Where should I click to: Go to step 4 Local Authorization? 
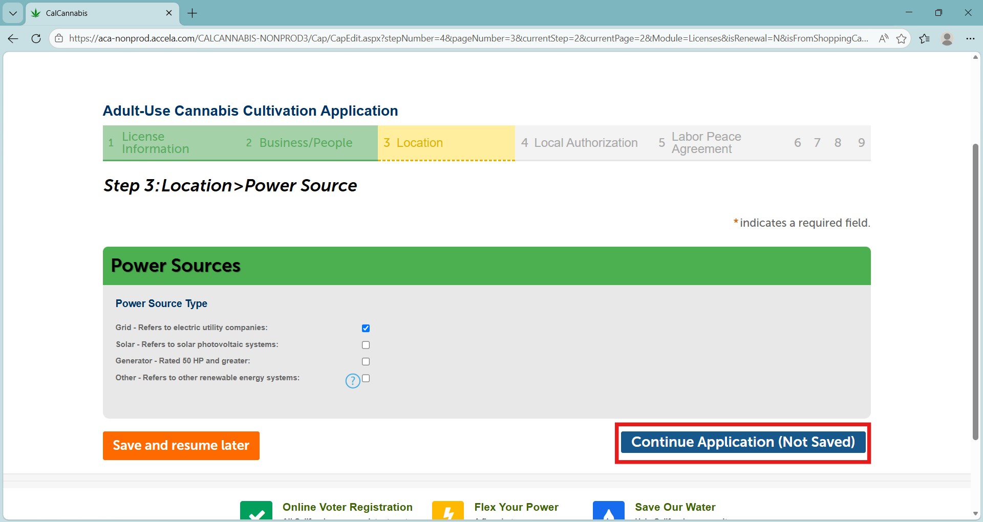584,143
